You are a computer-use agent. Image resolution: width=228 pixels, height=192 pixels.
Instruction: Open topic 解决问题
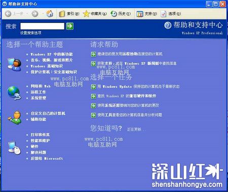click(39, 152)
